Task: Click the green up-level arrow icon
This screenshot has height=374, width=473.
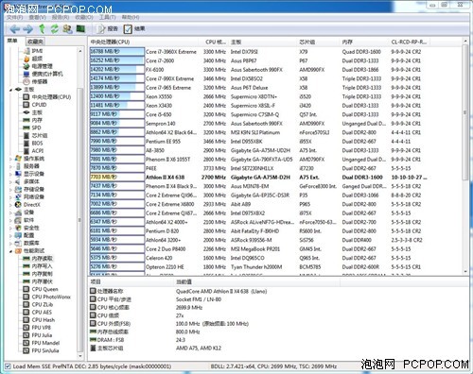Action: click(x=42, y=29)
